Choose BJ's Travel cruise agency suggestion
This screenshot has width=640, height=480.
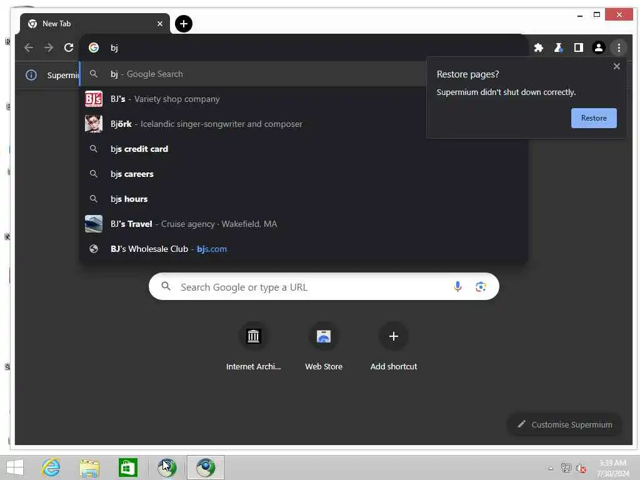pos(303,224)
